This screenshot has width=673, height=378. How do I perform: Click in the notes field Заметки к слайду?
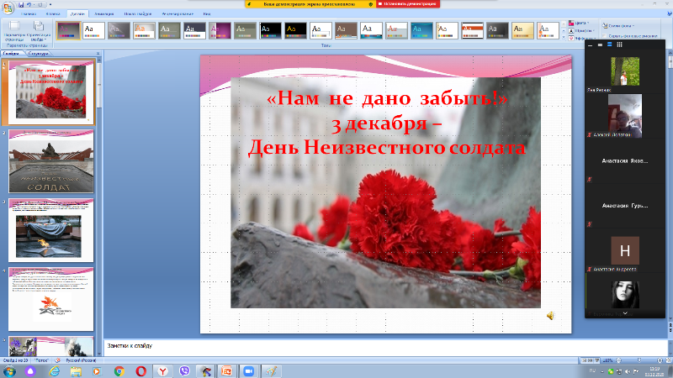(386, 347)
